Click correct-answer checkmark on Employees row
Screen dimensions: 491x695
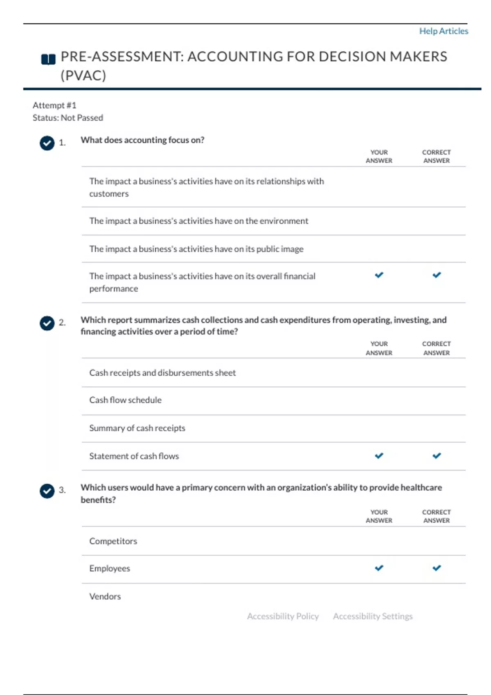click(437, 568)
